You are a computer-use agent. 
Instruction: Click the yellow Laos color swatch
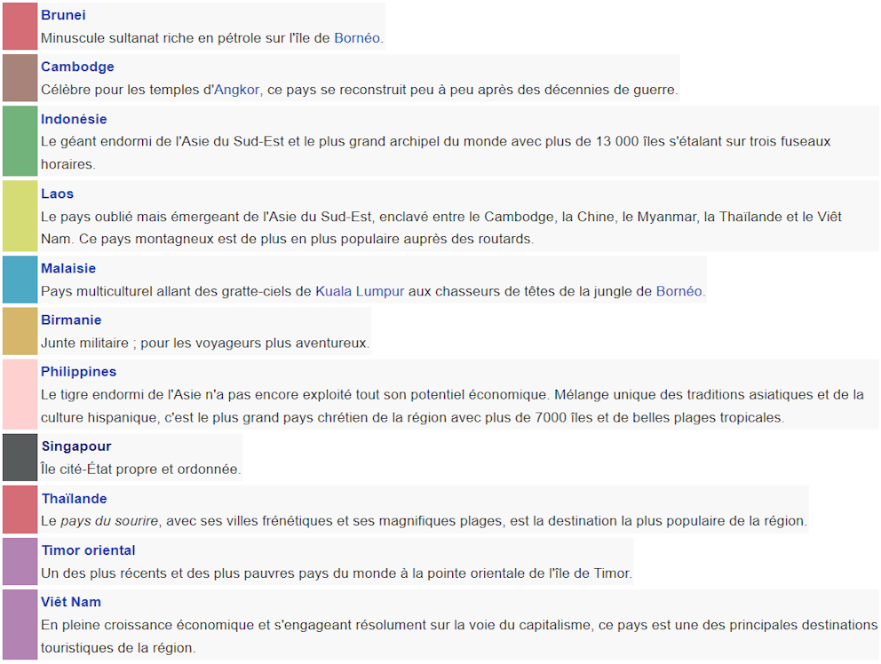(x=20, y=216)
